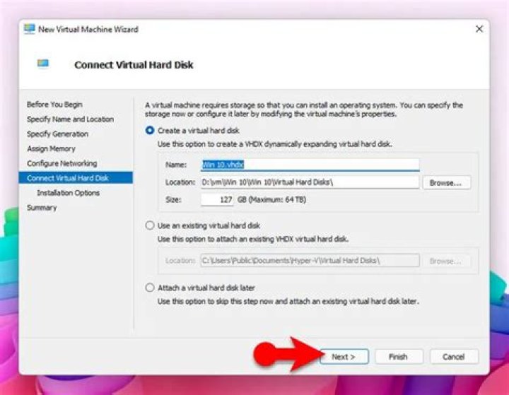Open Configure Networking step
The height and width of the screenshot is (395, 509).
pos(62,163)
